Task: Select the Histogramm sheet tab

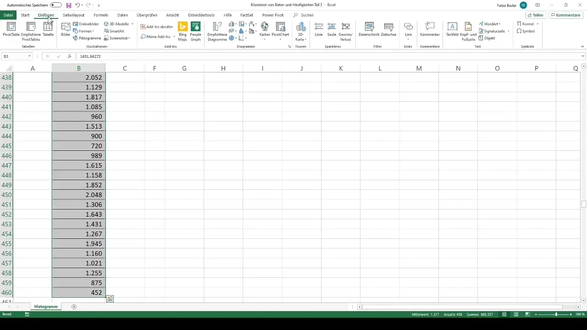Action: [x=46, y=307]
